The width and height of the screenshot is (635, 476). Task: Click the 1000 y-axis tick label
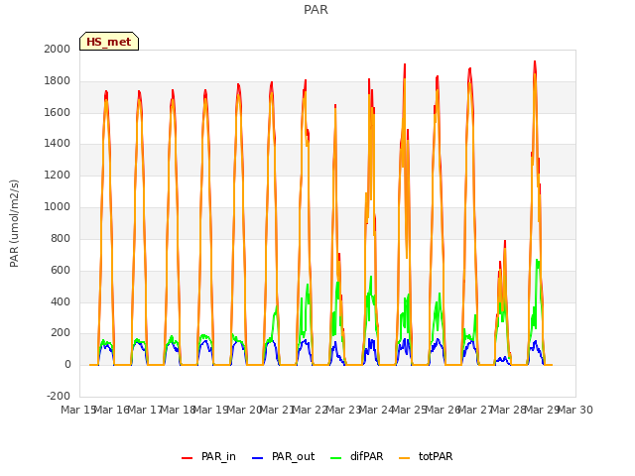coord(58,207)
